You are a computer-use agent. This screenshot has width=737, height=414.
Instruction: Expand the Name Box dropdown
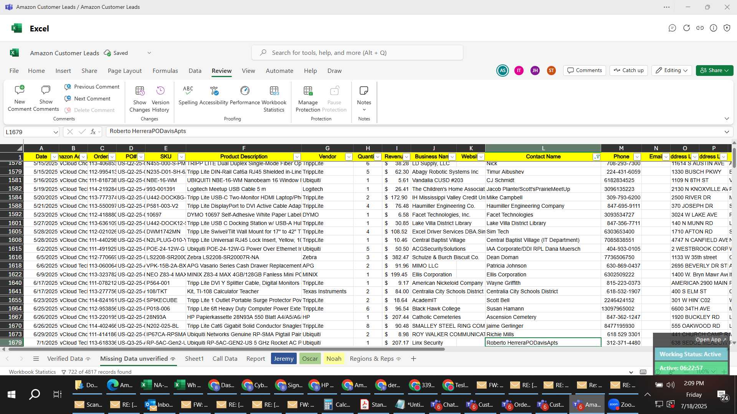pos(56,132)
